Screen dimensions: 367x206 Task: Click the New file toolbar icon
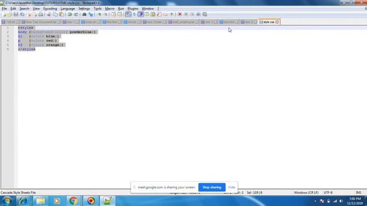[x=4, y=14]
